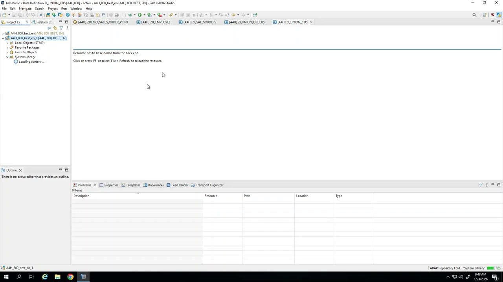Screen dimensions: 503x282
Task: Open the New wizard dropdown arrow
Action: coord(9,15)
